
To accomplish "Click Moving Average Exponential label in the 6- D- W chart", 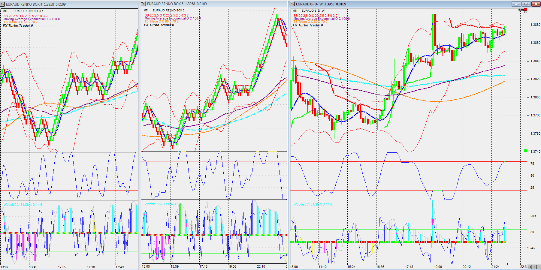I will tap(322, 19).
